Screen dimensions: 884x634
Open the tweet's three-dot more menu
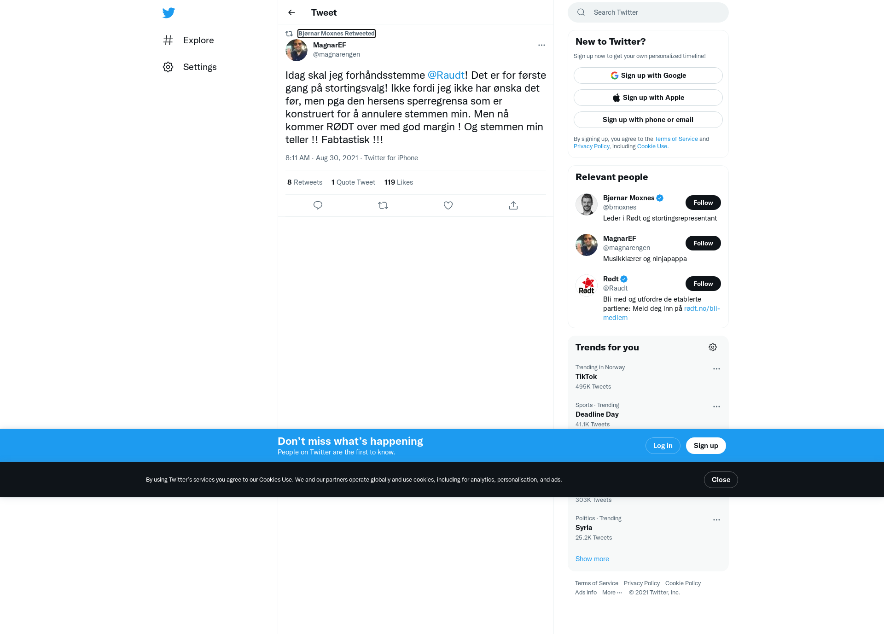tap(541, 45)
